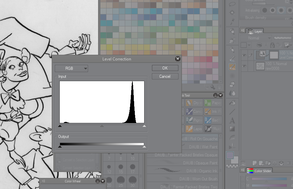Select the Text tool
Screen dimensions: 293x189
tap(232, 121)
